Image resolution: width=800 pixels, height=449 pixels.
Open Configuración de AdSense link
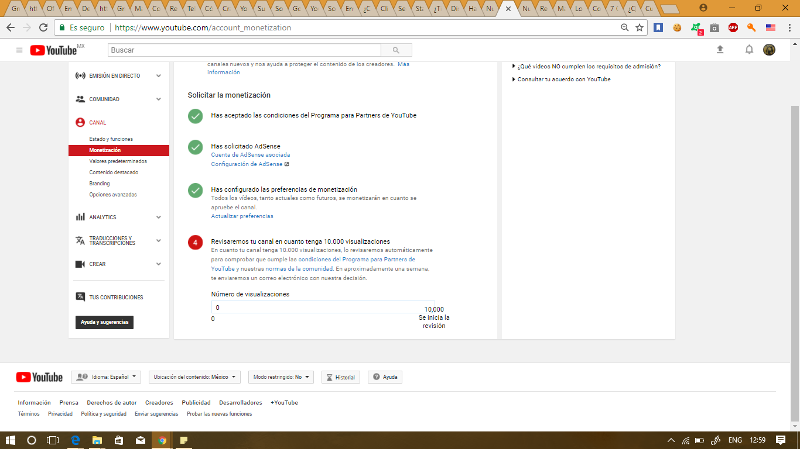[250, 164]
